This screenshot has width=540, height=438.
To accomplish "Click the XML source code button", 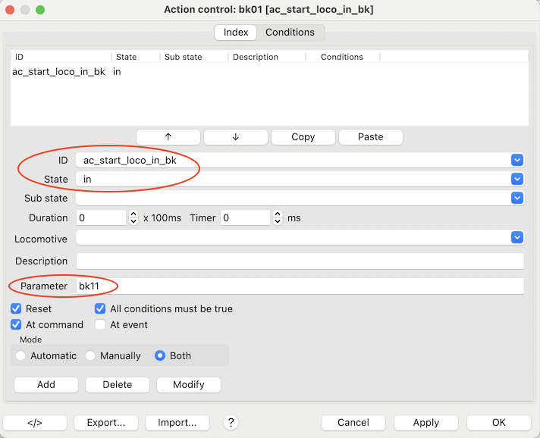I will coord(34,423).
